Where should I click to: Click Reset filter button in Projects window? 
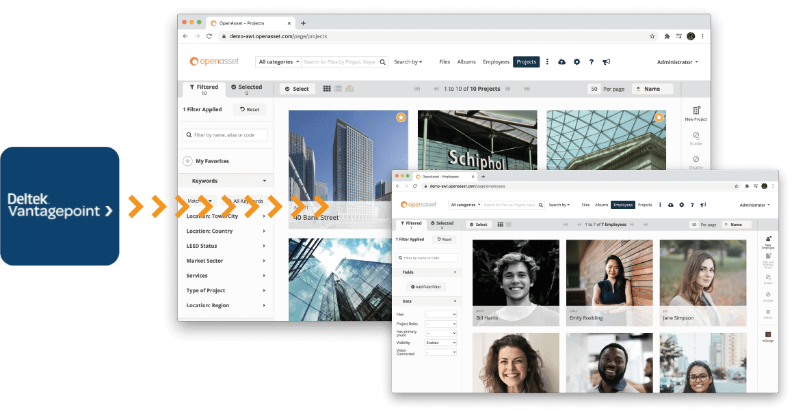pos(250,109)
